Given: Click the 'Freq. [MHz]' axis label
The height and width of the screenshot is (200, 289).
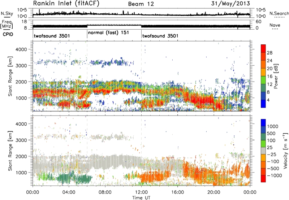Looking at the screenshot, I should click(x=7, y=25).
